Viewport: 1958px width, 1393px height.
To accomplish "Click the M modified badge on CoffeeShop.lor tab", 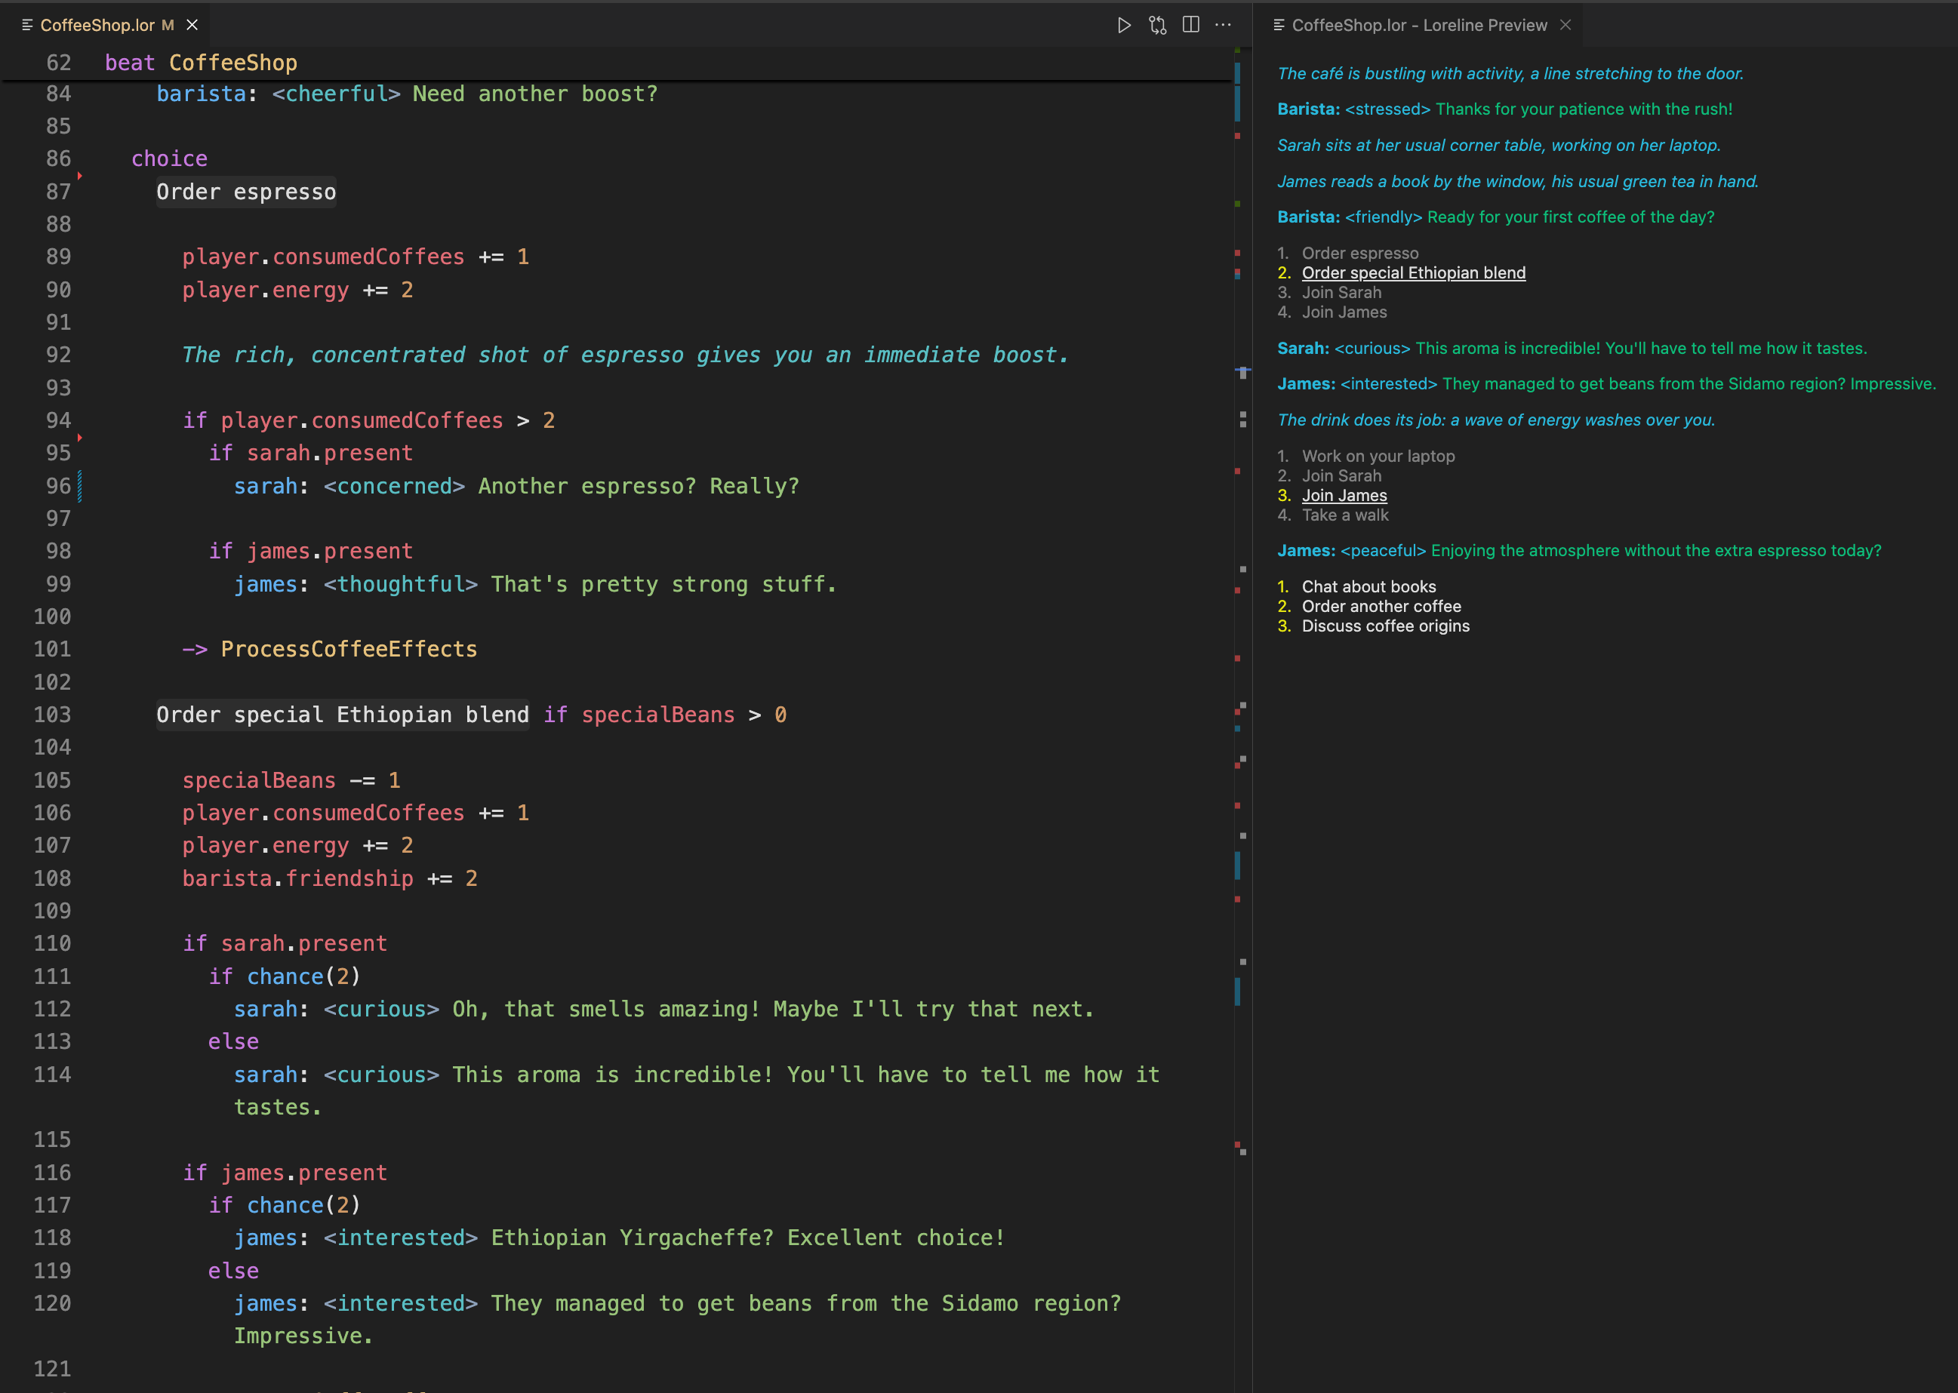I will point(168,25).
